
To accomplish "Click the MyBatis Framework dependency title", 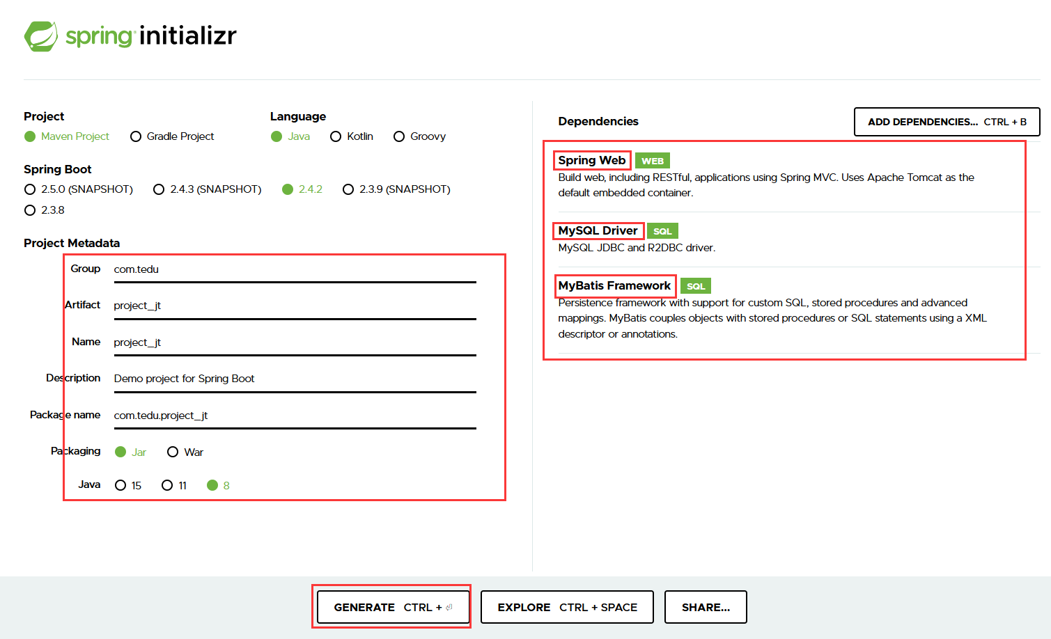I will (x=614, y=285).
